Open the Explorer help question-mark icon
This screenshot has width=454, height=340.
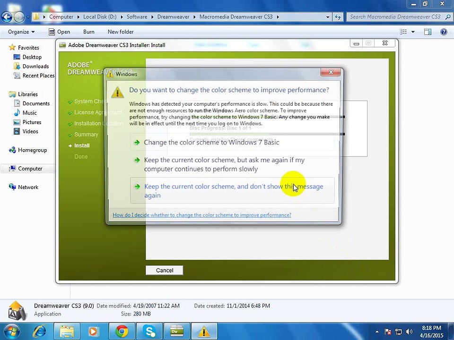click(x=444, y=32)
